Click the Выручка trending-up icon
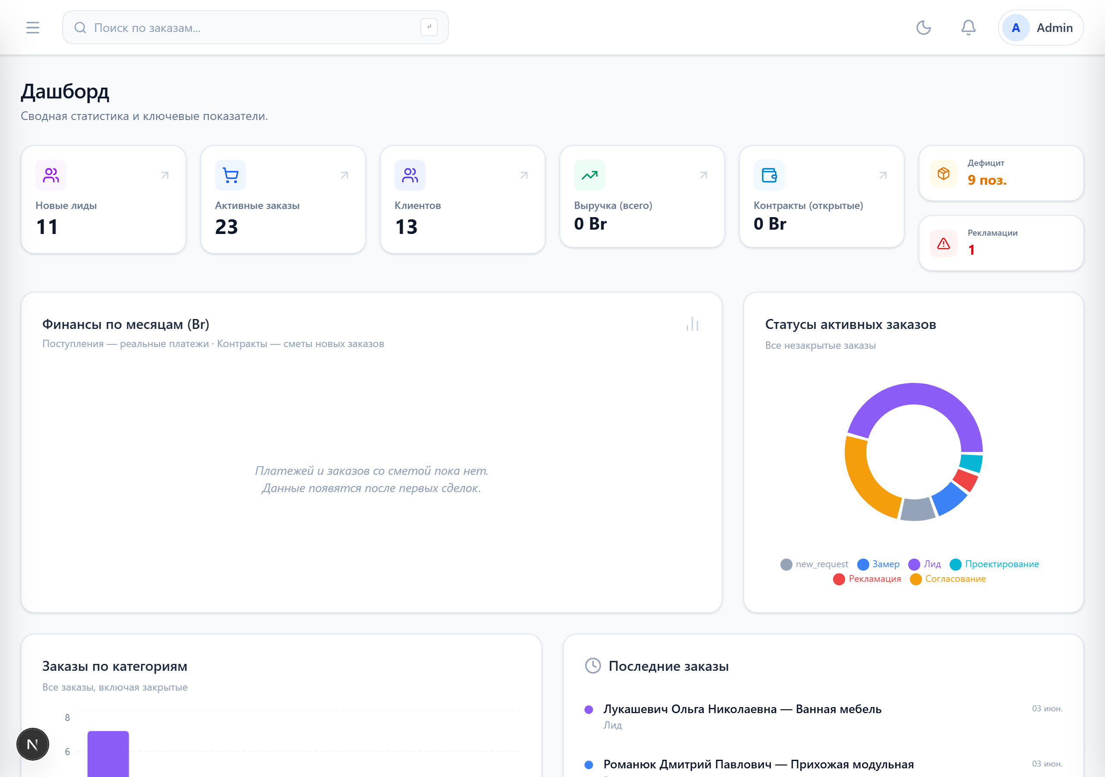Viewport: 1105px width, 777px height. pyautogui.click(x=590, y=175)
